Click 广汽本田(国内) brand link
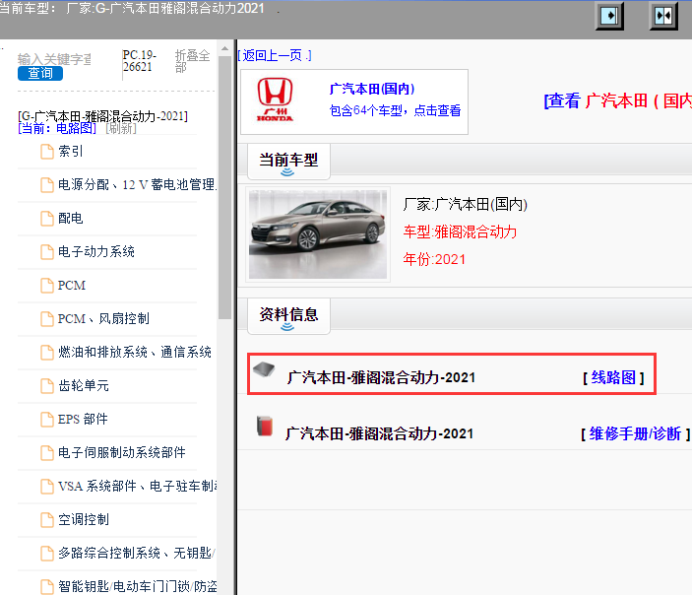 pos(372,89)
